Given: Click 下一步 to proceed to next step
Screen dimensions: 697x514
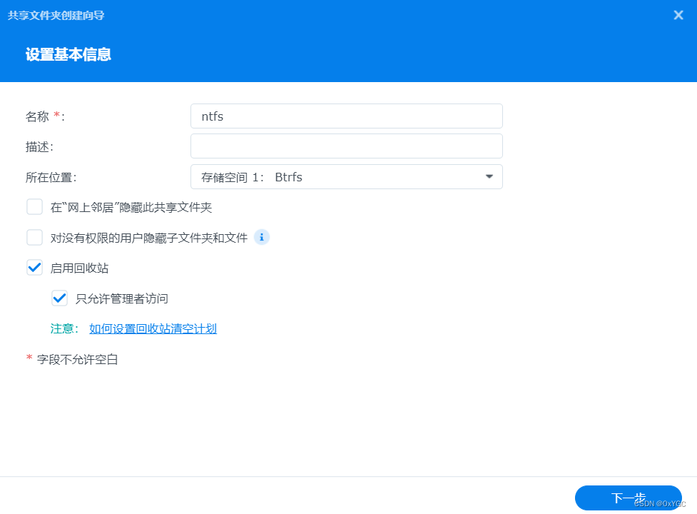Looking at the screenshot, I should tap(628, 498).
